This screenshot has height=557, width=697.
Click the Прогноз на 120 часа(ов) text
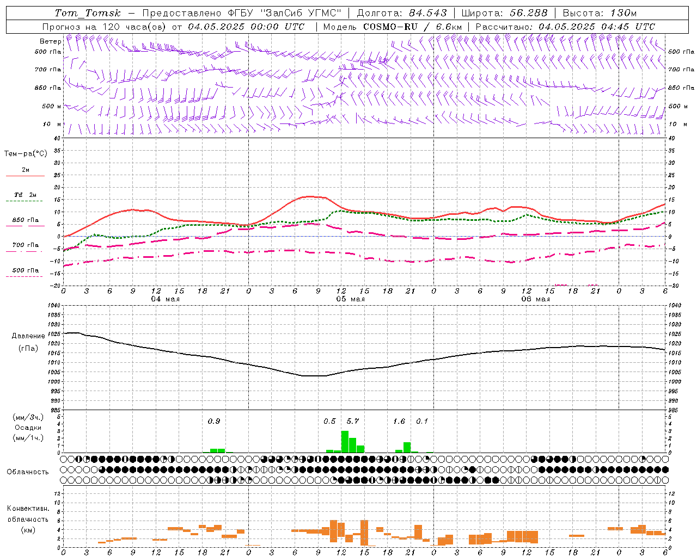coord(105,27)
